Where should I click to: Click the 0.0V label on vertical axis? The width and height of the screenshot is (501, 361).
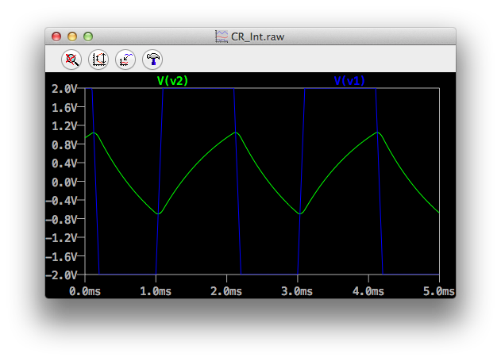(x=64, y=182)
